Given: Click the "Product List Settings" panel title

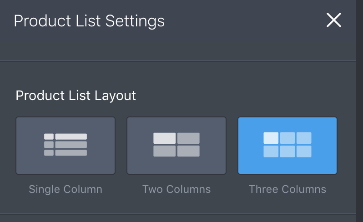Looking at the screenshot, I should [89, 21].
